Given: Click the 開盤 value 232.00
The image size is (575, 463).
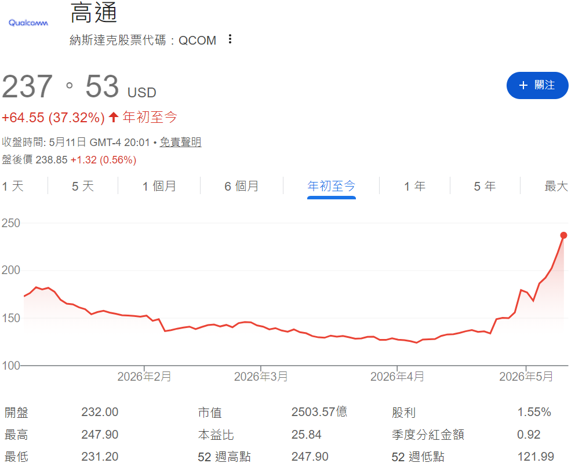Looking at the screenshot, I should click(100, 412).
